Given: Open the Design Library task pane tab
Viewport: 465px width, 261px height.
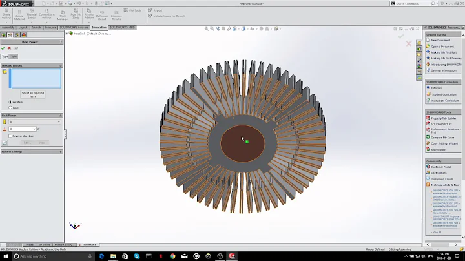Looking at the screenshot, I should tap(419, 48).
